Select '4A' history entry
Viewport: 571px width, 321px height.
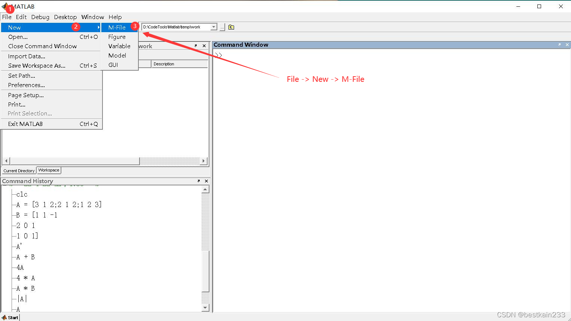pos(20,267)
